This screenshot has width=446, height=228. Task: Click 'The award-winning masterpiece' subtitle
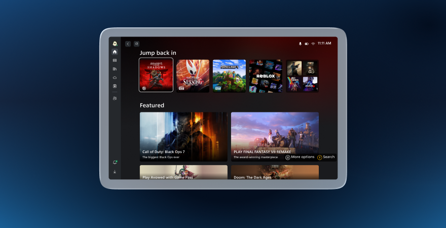pyautogui.click(x=256, y=157)
